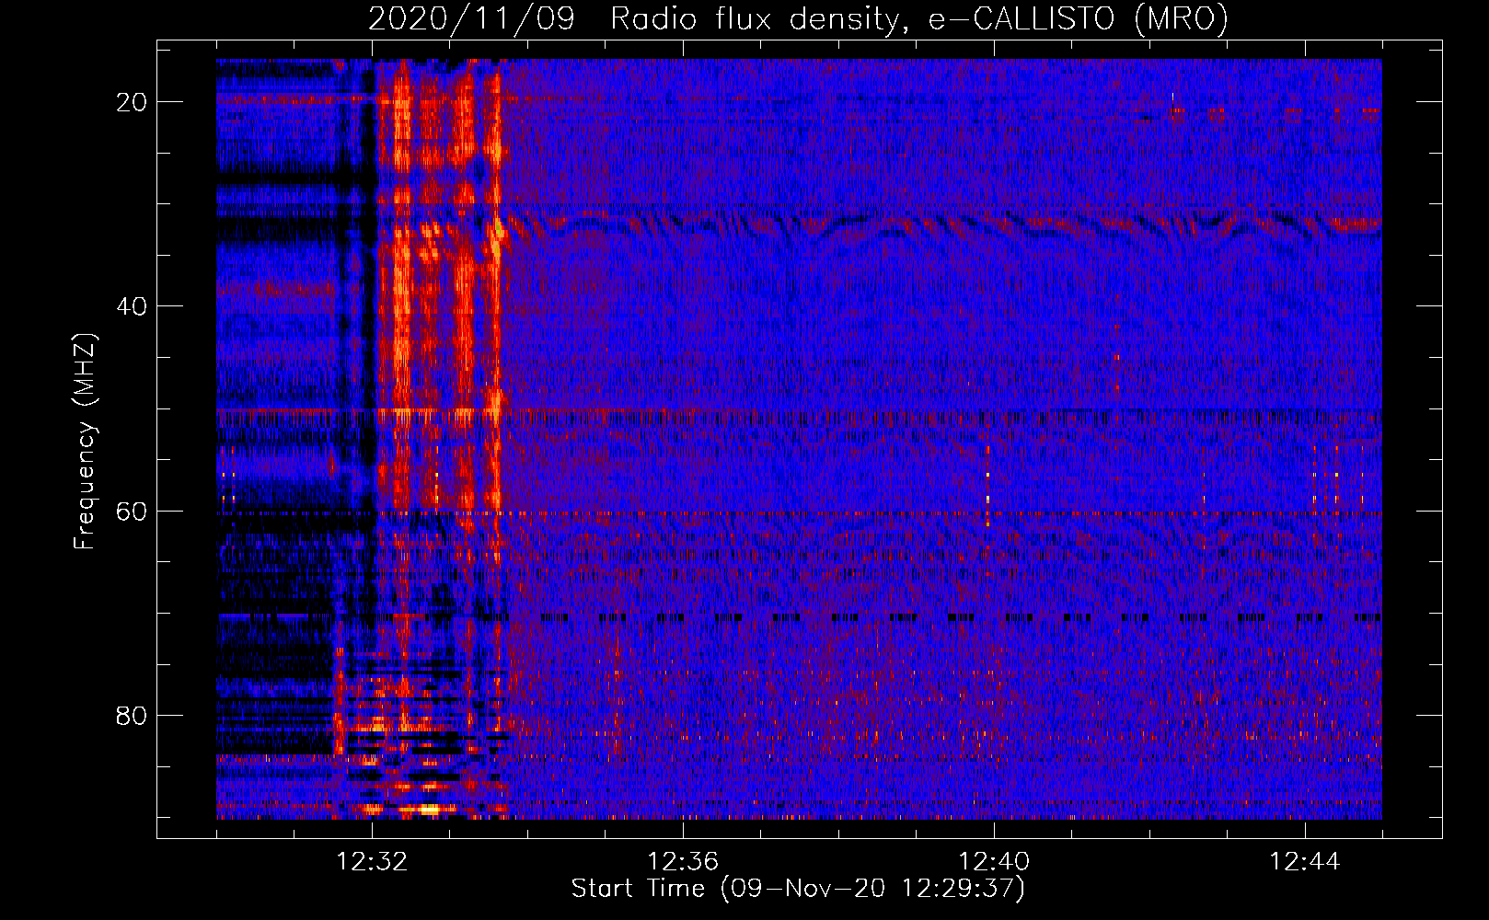Image resolution: width=1489 pixels, height=920 pixels.
Task: Click the 'Frequency (MHZ)' axis label
Action: tap(85, 442)
